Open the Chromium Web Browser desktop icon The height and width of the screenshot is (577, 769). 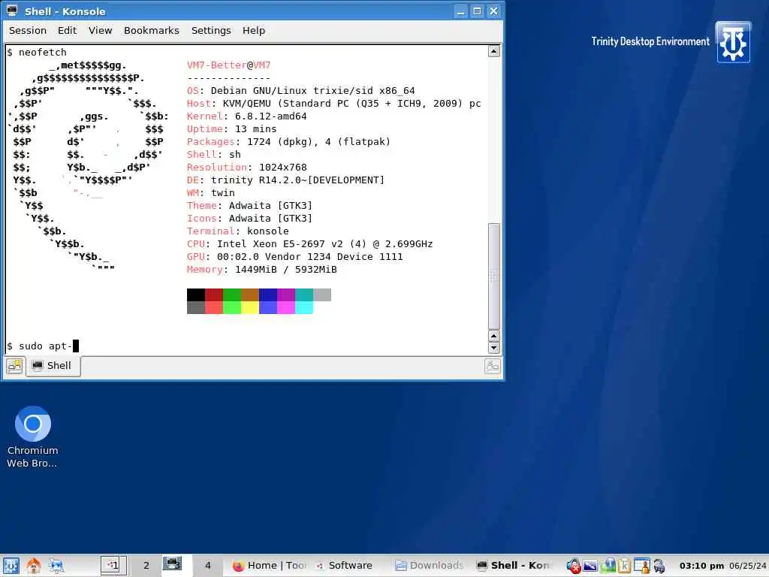(32, 437)
